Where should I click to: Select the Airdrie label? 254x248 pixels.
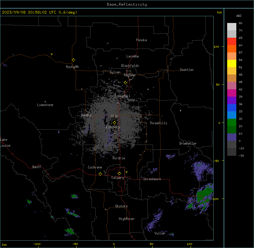119,158
